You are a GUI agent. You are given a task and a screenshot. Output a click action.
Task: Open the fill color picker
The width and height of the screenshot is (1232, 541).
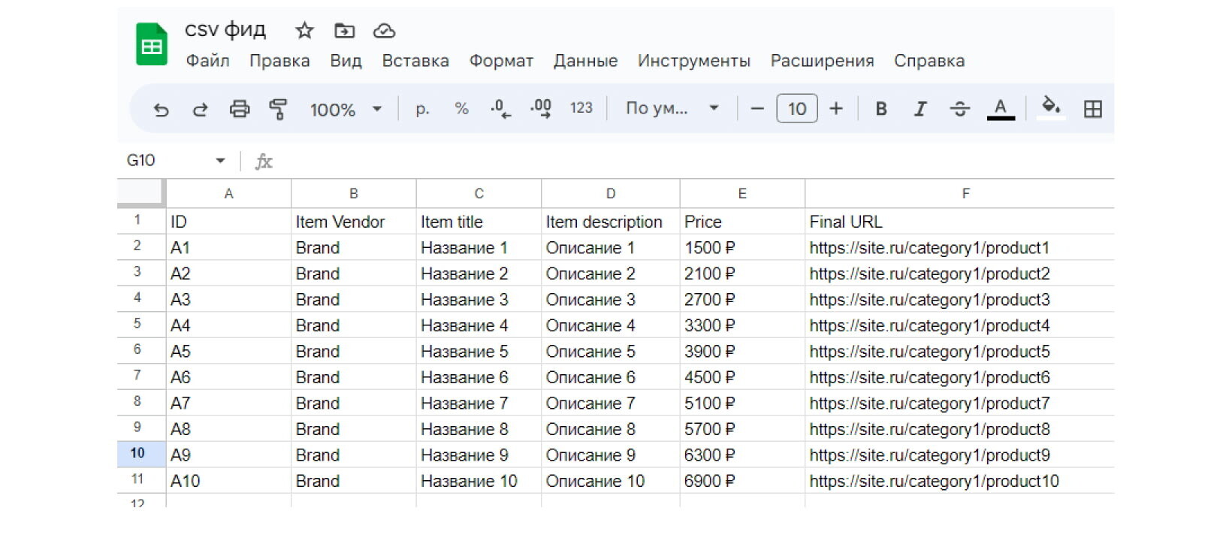[x=1051, y=107]
